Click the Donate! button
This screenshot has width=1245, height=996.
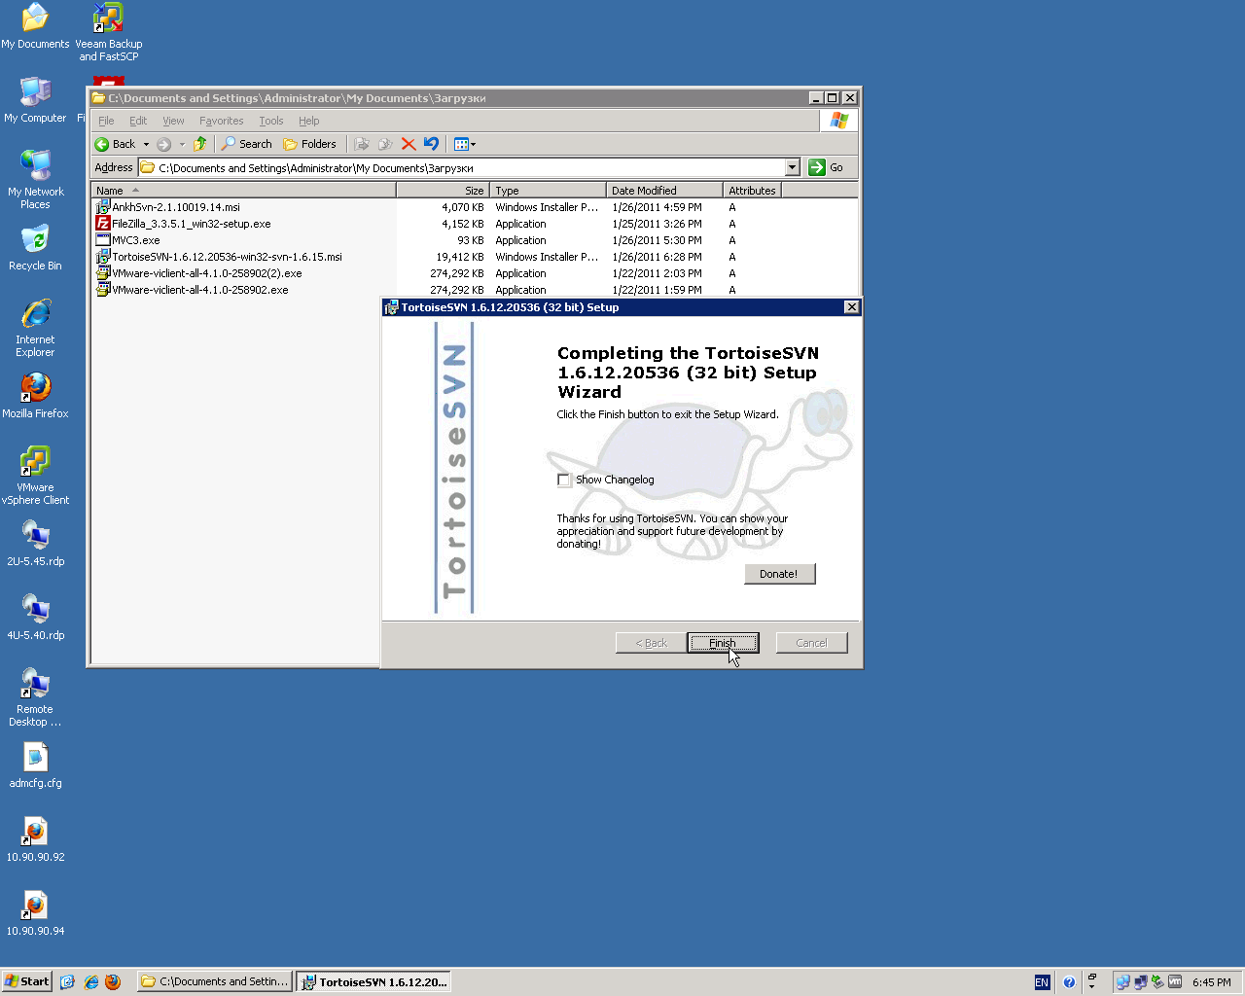pos(779,574)
